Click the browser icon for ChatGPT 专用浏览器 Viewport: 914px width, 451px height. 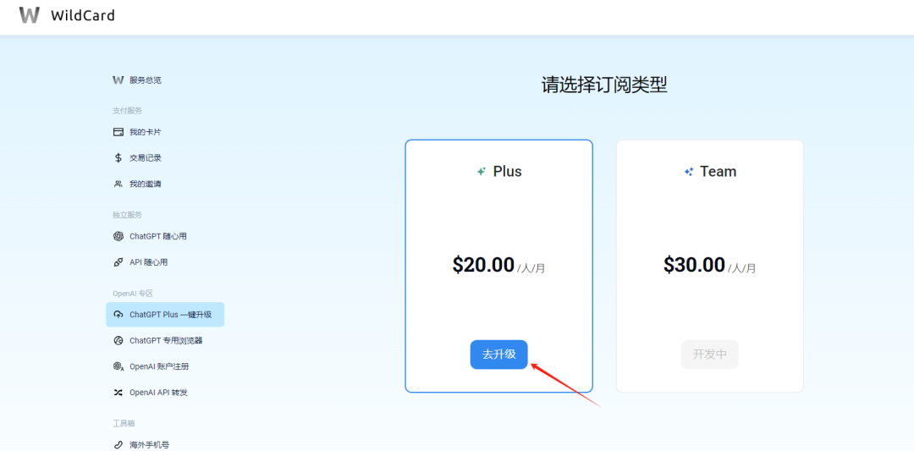118,340
